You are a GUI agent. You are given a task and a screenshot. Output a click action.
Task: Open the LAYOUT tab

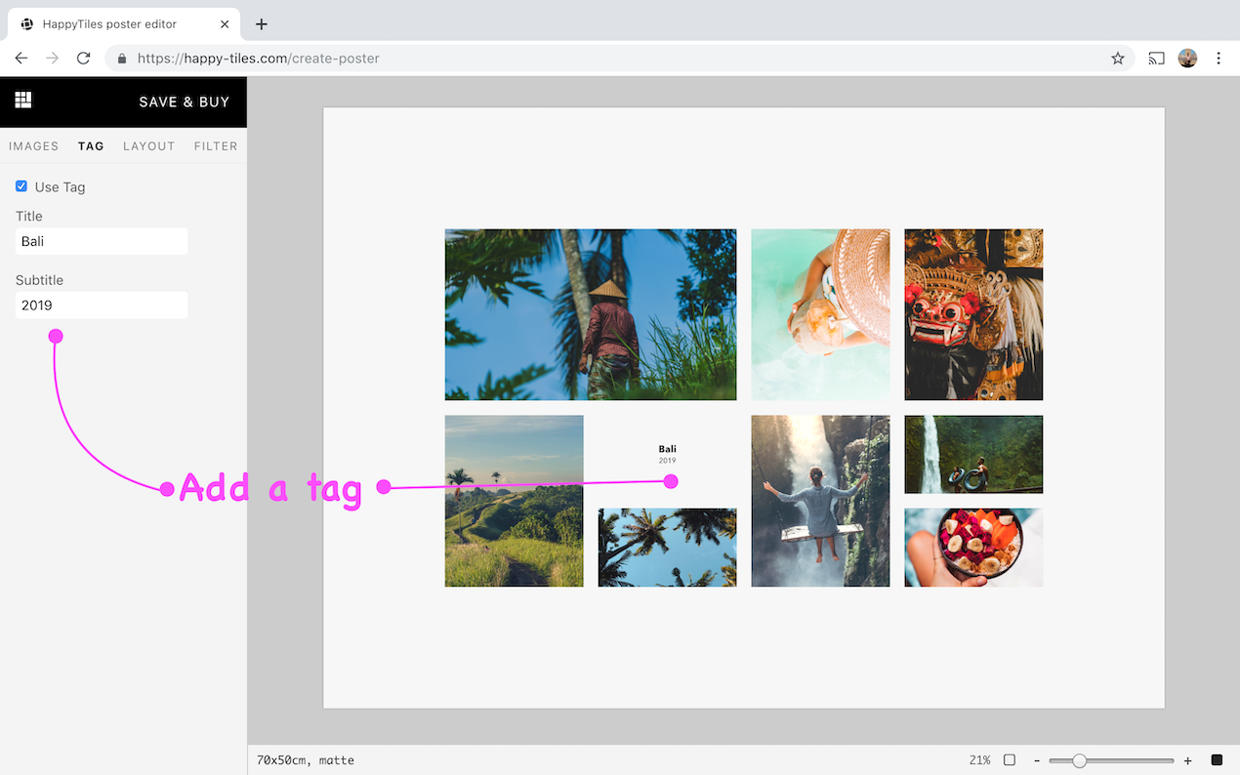pos(148,145)
